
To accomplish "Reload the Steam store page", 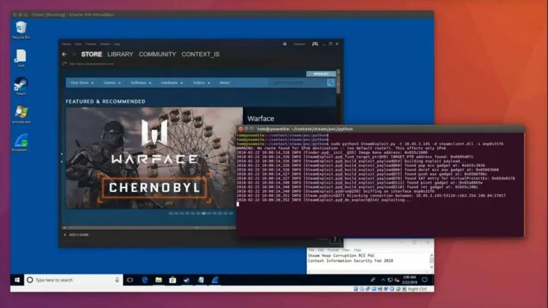I will pyautogui.click(x=64, y=64).
